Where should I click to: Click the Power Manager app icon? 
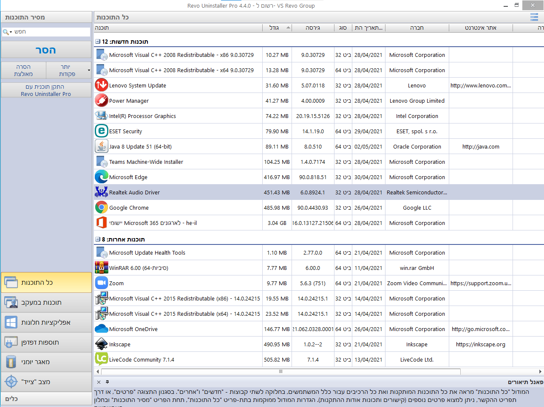[x=102, y=101]
